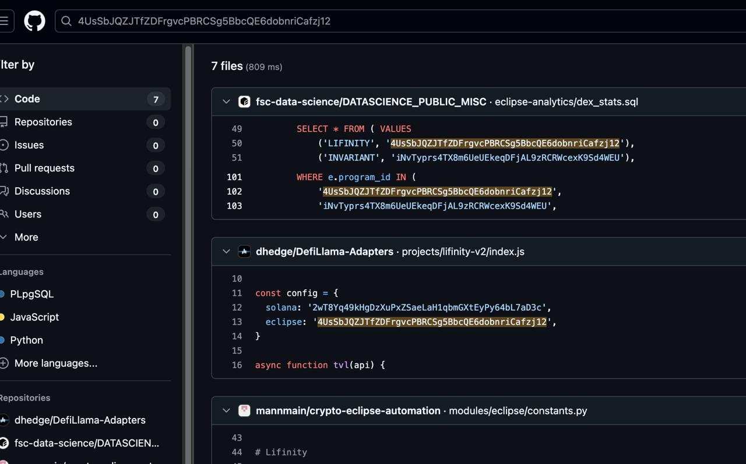Click the Pull requests filter icon
Screen dimensions: 746x464
(x=3, y=168)
